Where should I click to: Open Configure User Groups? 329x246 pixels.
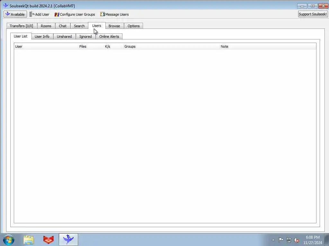(75, 14)
